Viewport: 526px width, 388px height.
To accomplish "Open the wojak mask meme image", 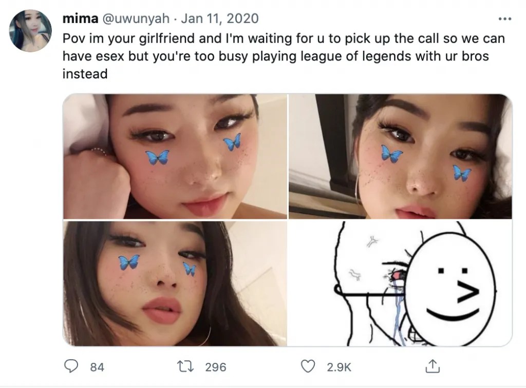I will pyautogui.click(x=400, y=283).
